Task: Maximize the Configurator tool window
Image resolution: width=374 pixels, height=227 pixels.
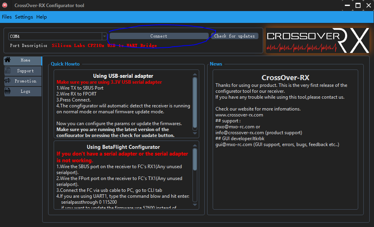Action: click(x=358, y=5)
